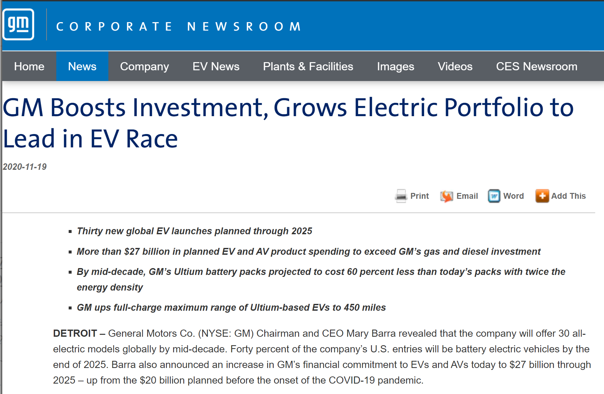The height and width of the screenshot is (394, 604).
Task: Click the Email link text
Action: [467, 196]
